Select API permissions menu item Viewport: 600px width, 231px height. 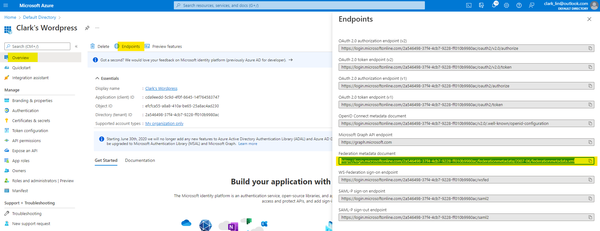26,141
